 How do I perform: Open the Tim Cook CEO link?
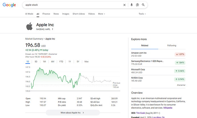coord(140,113)
